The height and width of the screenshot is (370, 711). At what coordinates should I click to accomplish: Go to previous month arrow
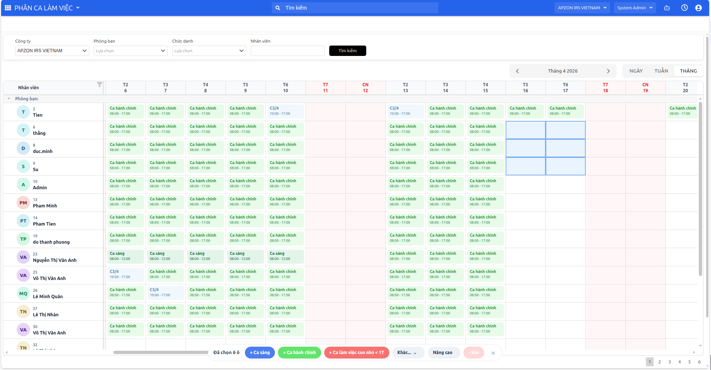point(517,71)
